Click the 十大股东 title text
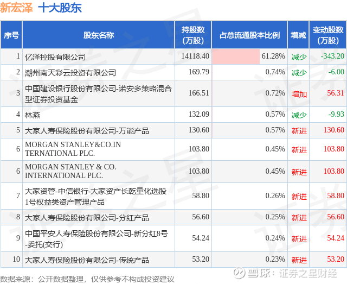Viewport: 347px width, 284px height. [x=60, y=8]
